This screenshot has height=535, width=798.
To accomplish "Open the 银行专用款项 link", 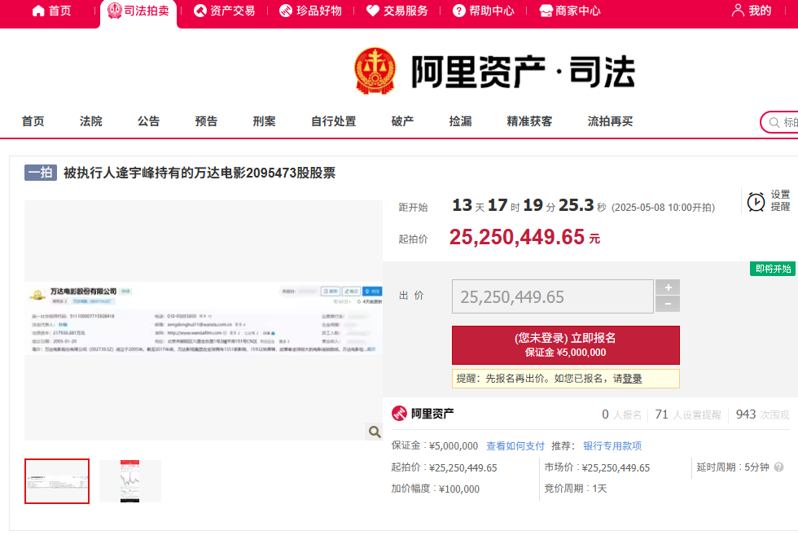I will (612, 445).
